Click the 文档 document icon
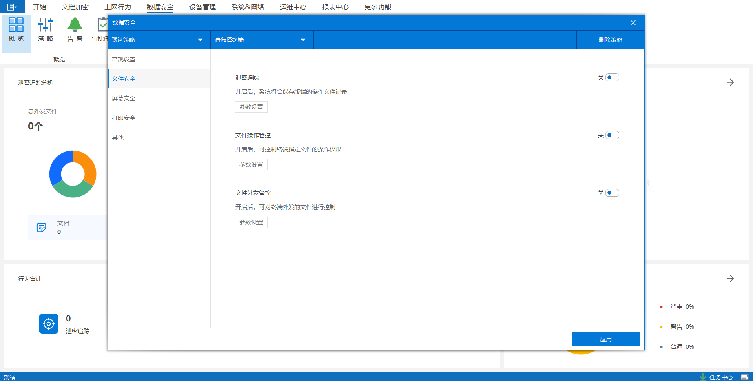The width and height of the screenshot is (753, 381). 41,227
